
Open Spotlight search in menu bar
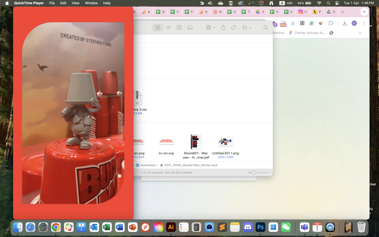[x=328, y=3]
